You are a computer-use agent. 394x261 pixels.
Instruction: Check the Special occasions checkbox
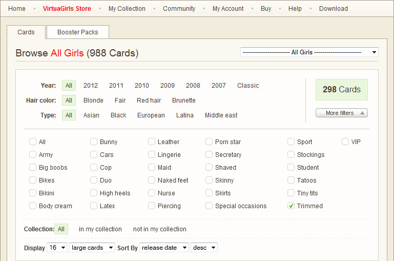click(x=209, y=206)
